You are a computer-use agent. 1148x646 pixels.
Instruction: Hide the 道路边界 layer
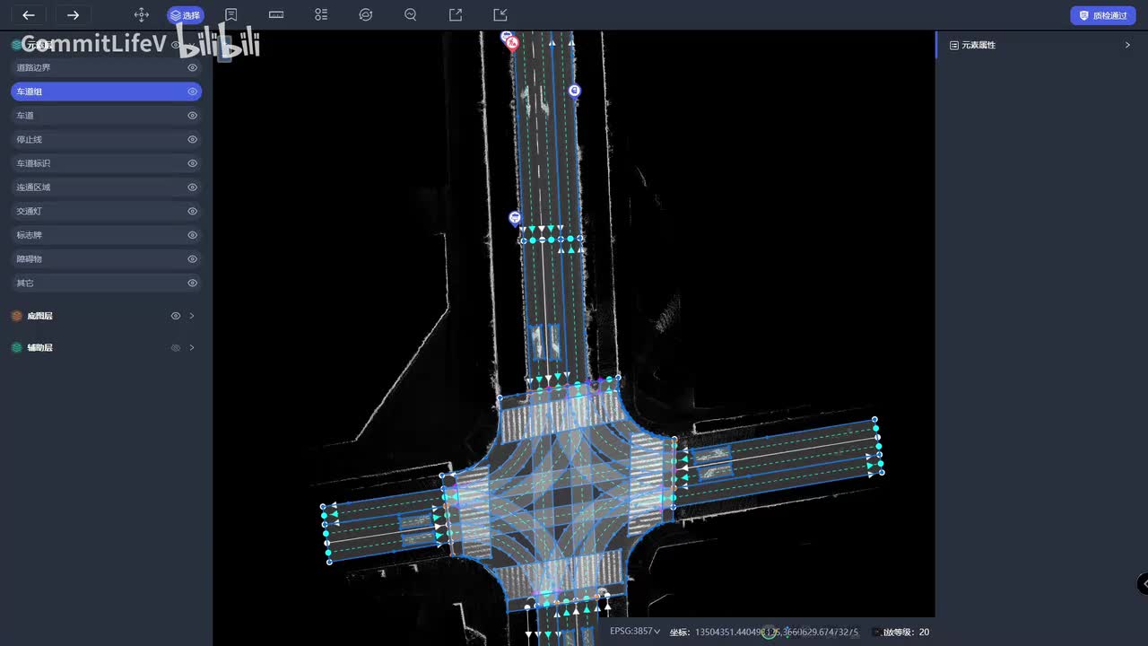(192, 68)
